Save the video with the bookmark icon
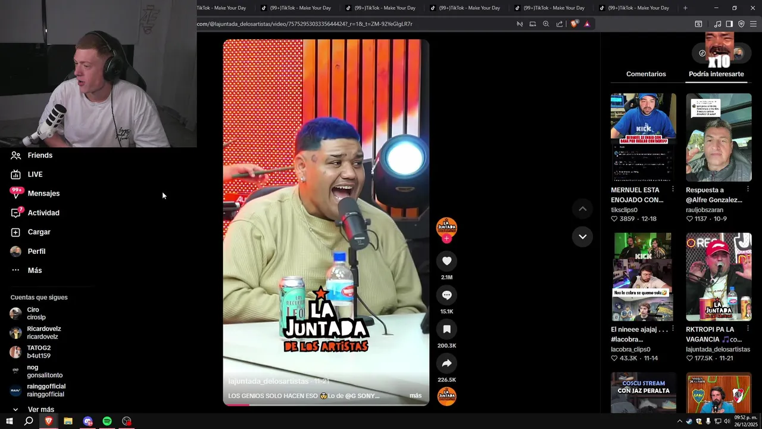Image resolution: width=762 pixels, height=429 pixels. point(446,329)
